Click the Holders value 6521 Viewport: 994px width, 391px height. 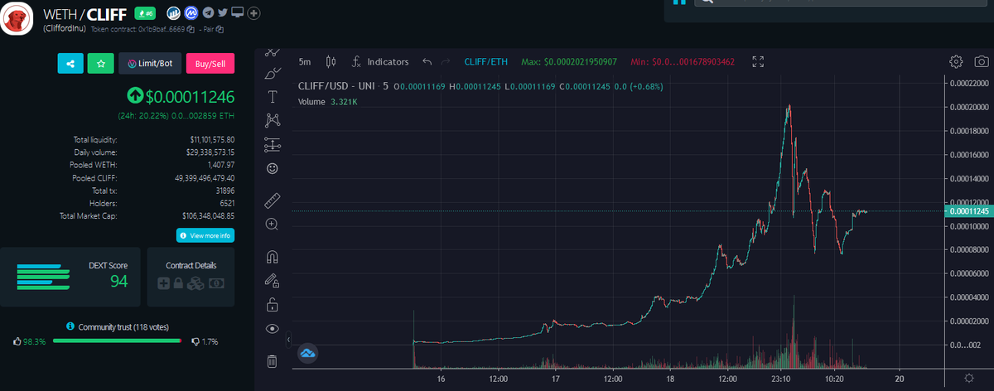pos(225,203)
